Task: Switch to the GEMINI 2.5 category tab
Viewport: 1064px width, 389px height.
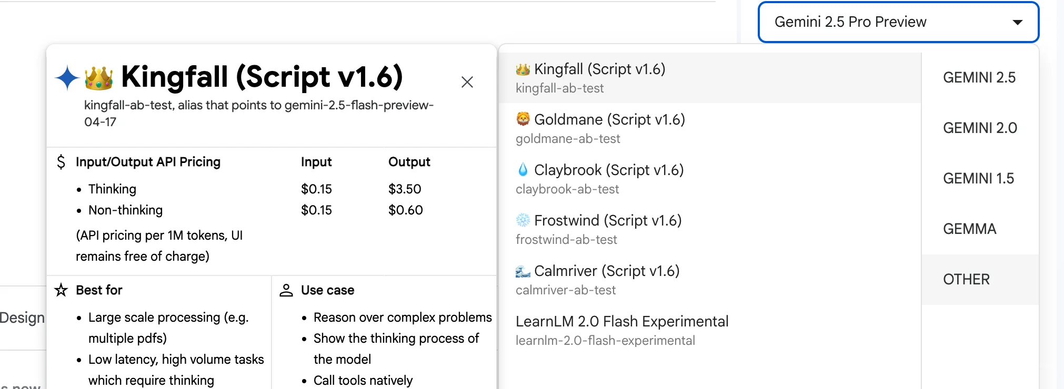Action: [x=979, y=78]
